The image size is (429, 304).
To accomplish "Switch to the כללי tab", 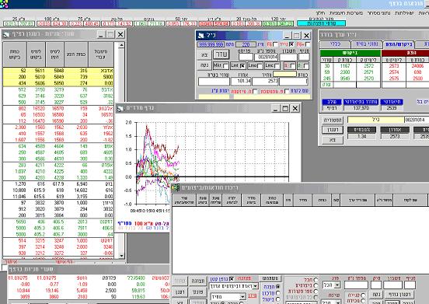I will coord(335,44).
